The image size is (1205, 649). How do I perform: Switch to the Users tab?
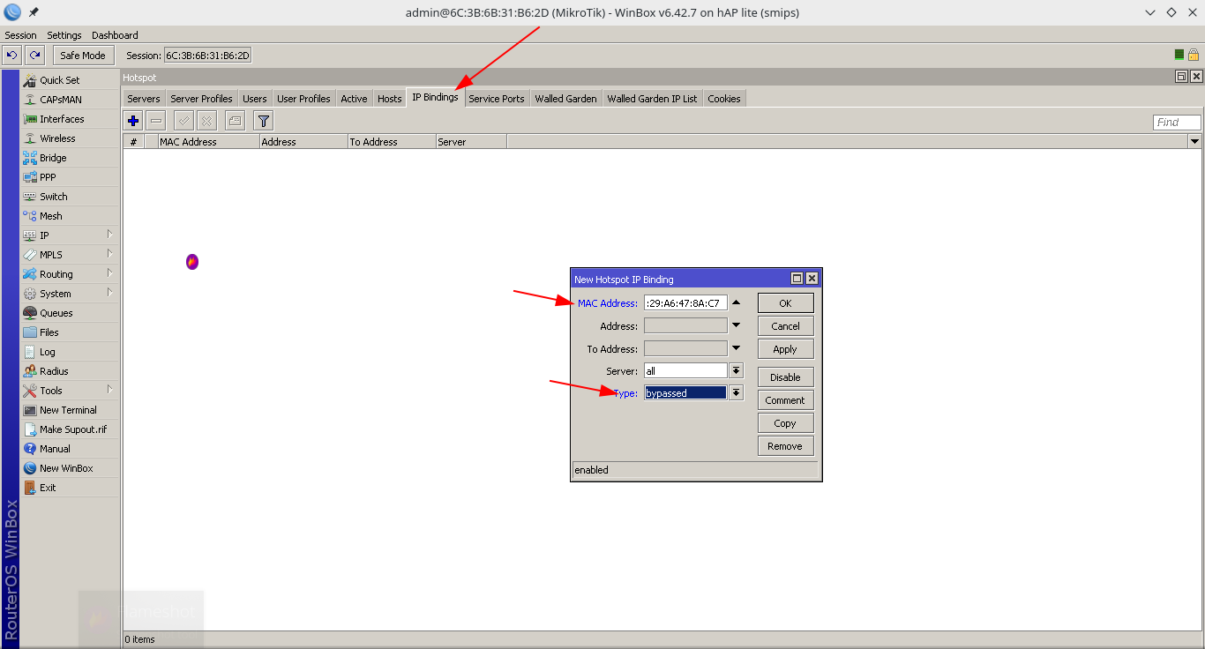[255, 99]
